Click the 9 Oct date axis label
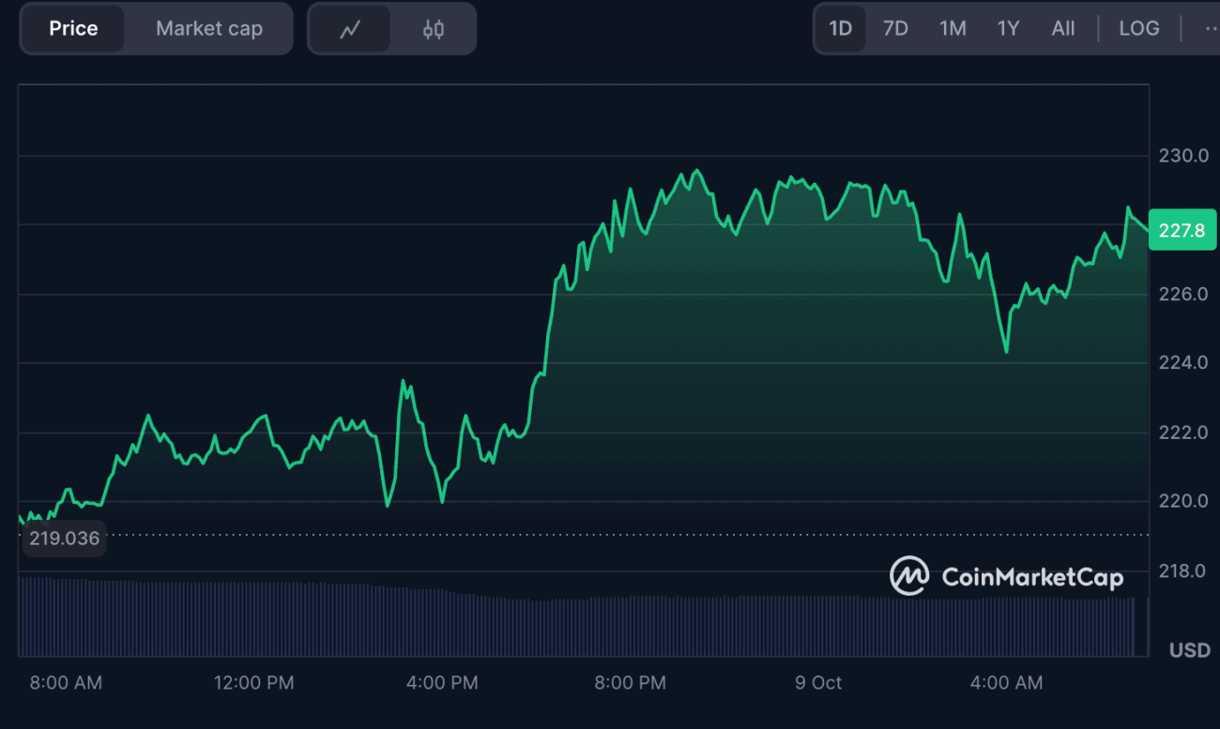This screenshot has width=1220, height=729. [818, 683]
